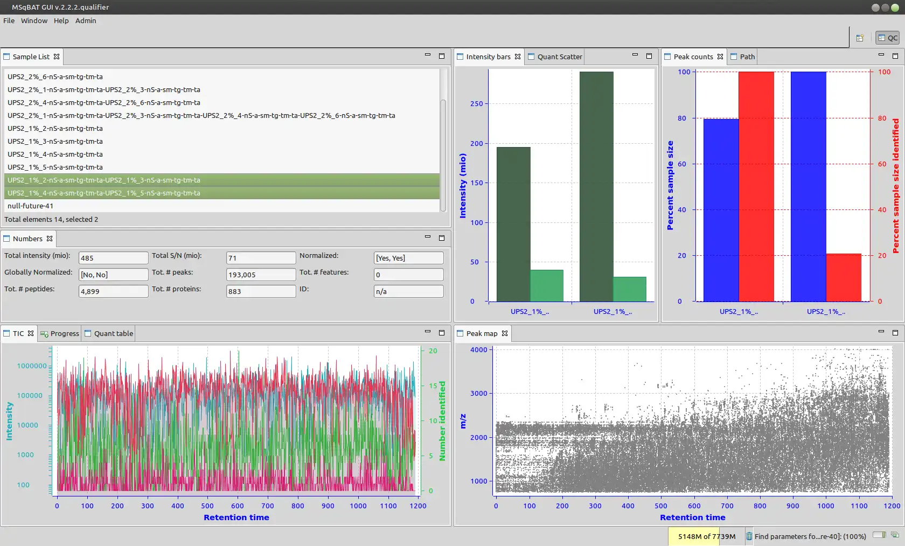Open the Admin menu
The width and height of the screenshot is (905, 546).
click(x=86, y=20)
